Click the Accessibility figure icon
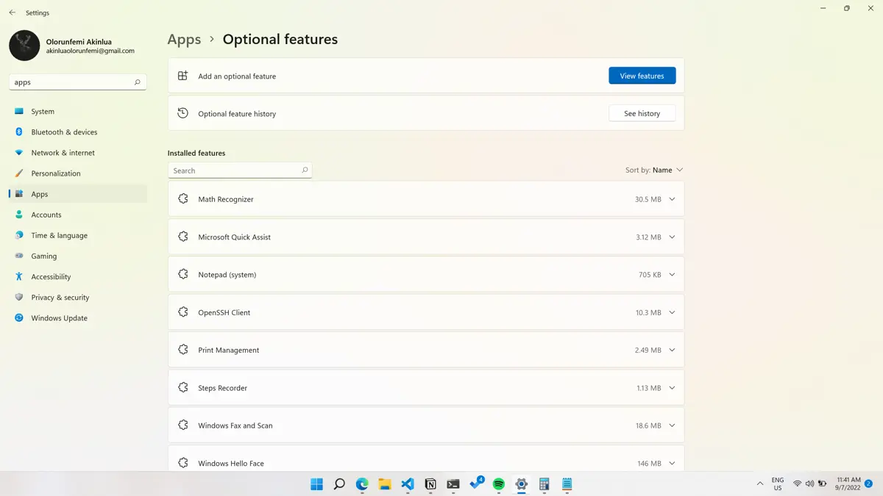 pyautogui.click(x=19, y=277)
